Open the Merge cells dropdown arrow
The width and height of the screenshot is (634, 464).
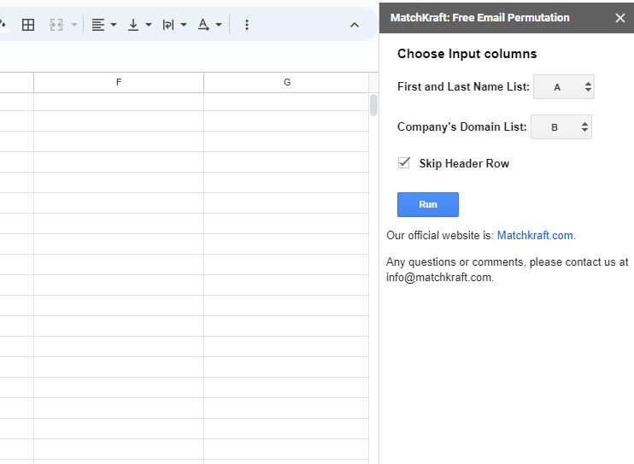click(74, 25)
